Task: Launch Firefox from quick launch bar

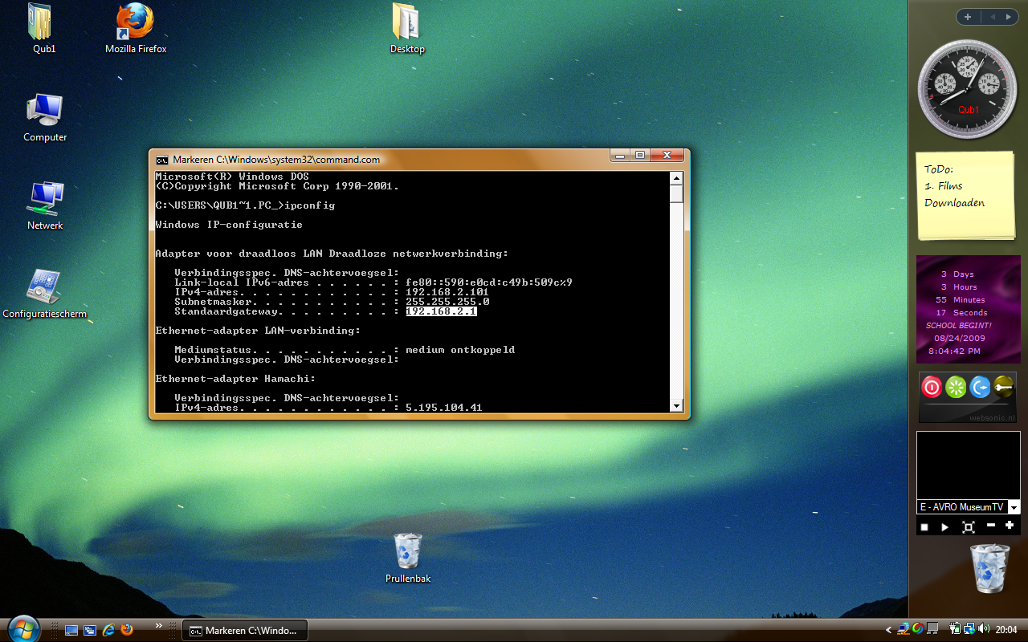Action: (127, 630)
